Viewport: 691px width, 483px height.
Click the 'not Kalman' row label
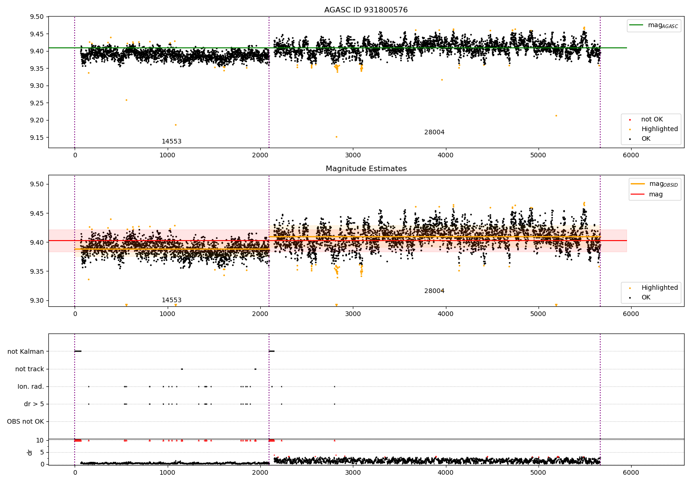point(26,351)
